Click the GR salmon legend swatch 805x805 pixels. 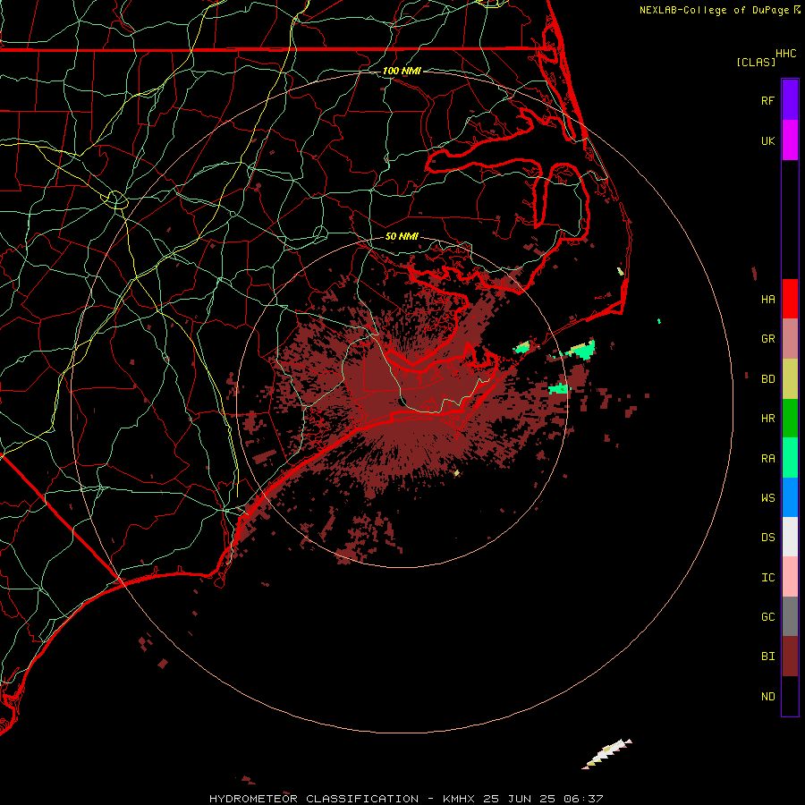pos(790,339)
